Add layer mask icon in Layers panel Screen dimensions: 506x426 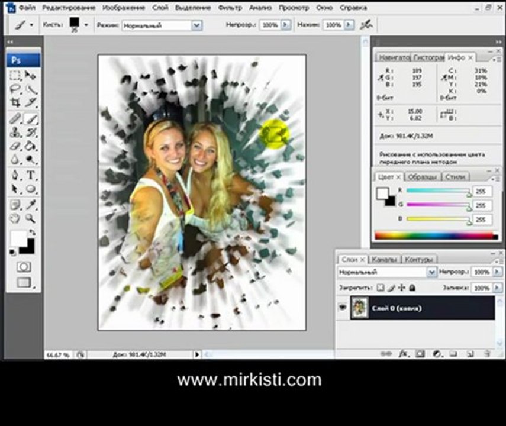pyautogui.click(x=420, y=354)
